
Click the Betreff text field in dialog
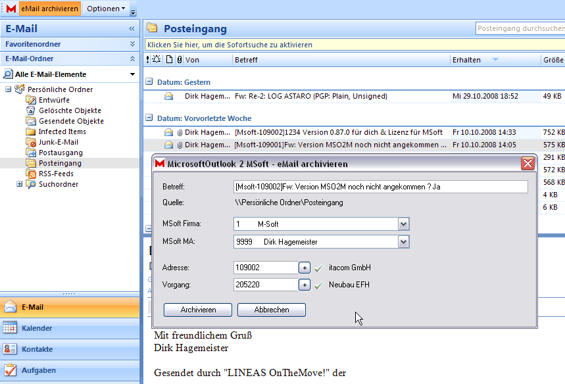click(381, 187)
